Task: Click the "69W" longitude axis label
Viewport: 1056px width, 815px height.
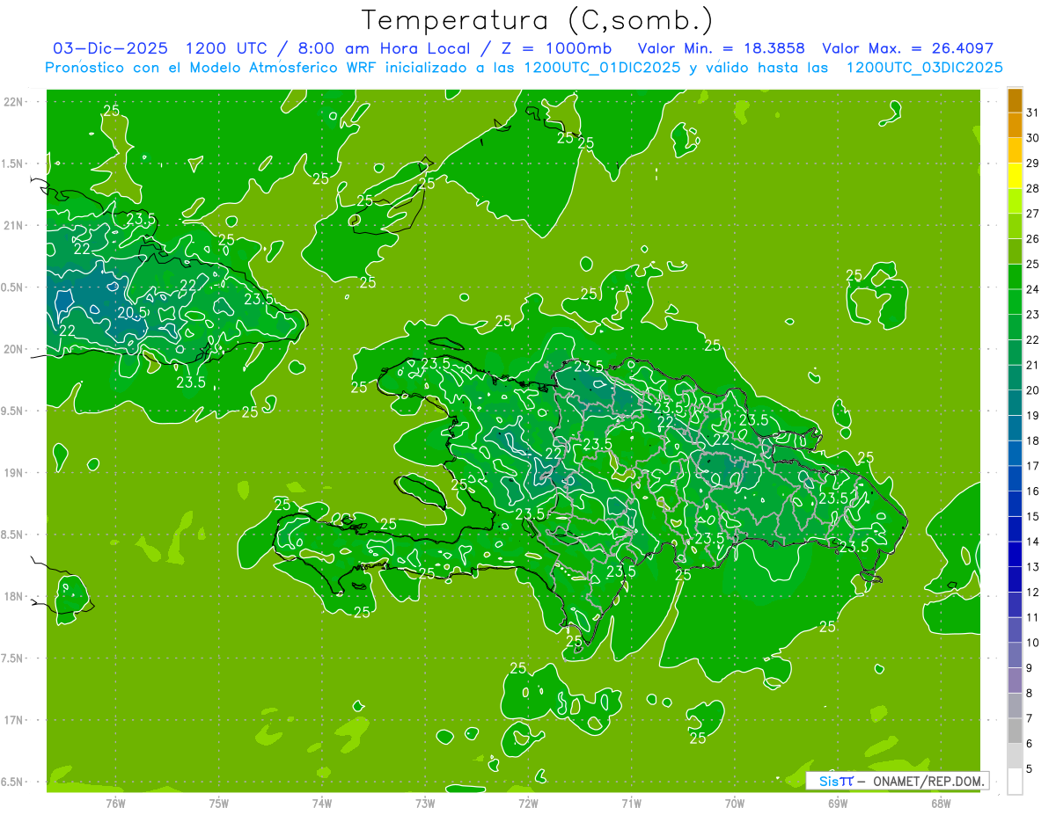Action: [837, 803]
